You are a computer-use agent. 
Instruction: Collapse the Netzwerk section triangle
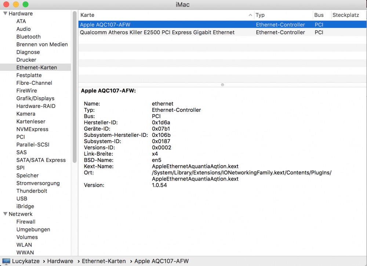[5, 214]
